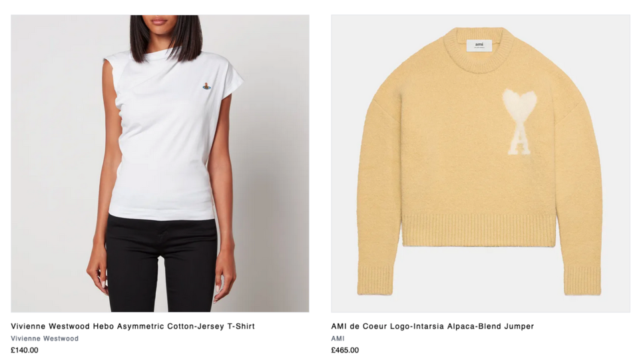Click the model's black trousers in the photo
The width and height of the screenshot is (639, 363).
(161, 264)
